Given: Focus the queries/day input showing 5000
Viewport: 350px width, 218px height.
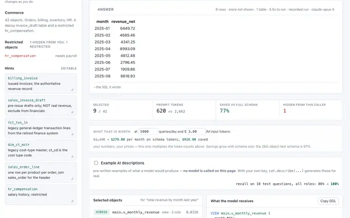Looking at the screenshot, I should 148,131.
